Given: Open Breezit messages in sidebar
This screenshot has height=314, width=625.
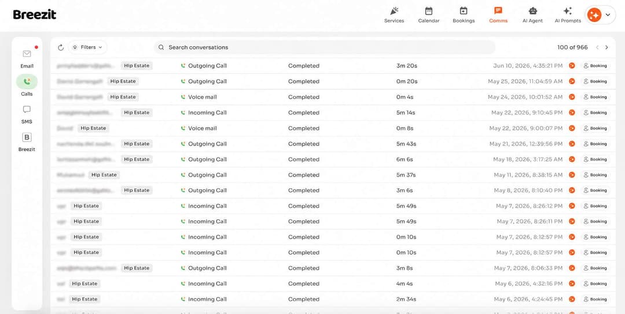Looking at the screenshot, I should (27, 143).
